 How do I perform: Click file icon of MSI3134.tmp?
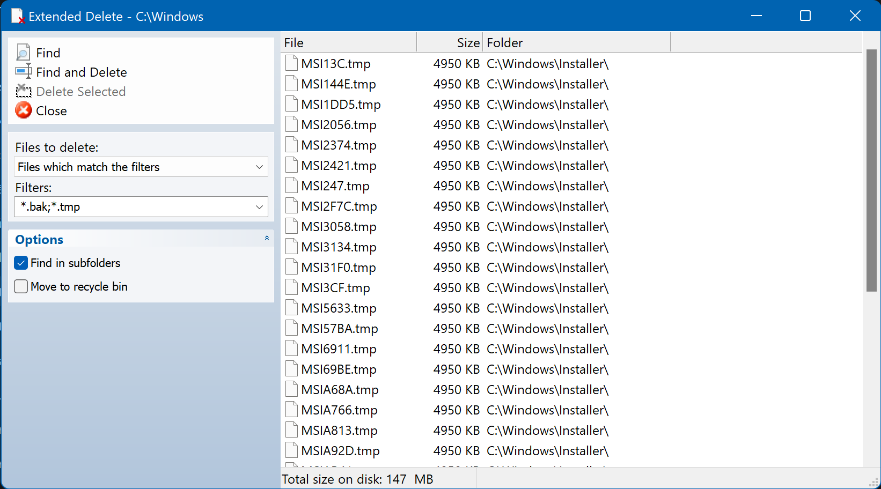291,247
